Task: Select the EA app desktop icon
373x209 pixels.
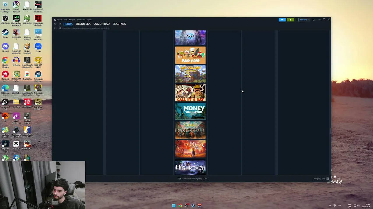Action: [5, 117]
